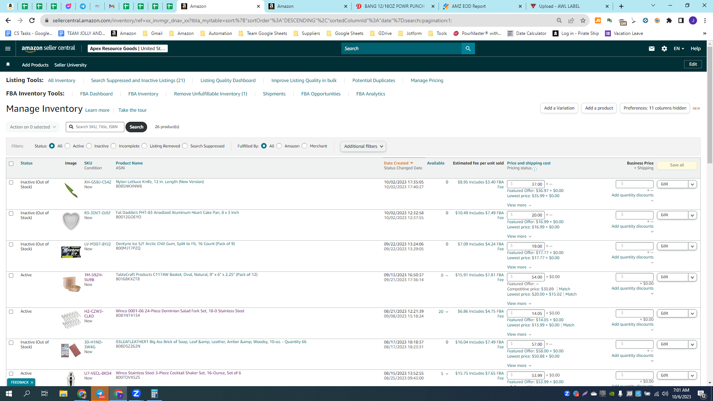Open Telegram from the taskbar
Screen dimensions: 713x401
pos(100,394)
